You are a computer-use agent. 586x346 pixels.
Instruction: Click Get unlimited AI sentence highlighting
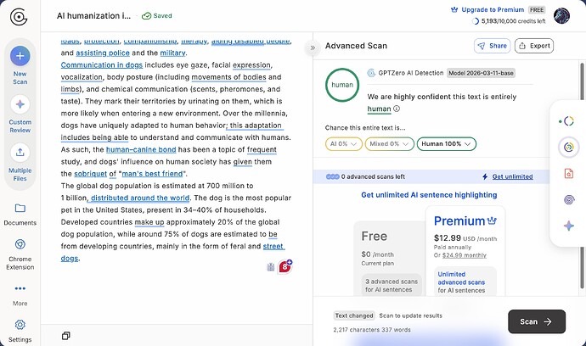pos(429,195)
